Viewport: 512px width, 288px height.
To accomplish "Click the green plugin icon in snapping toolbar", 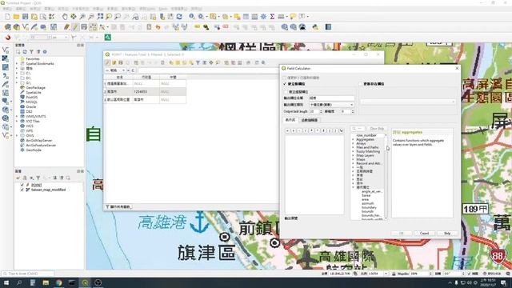I will 107,38.
